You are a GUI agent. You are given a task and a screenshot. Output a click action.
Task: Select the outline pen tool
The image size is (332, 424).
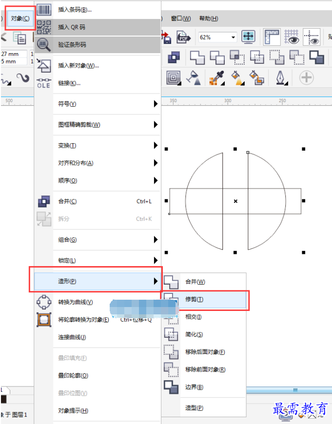(281, 78)
